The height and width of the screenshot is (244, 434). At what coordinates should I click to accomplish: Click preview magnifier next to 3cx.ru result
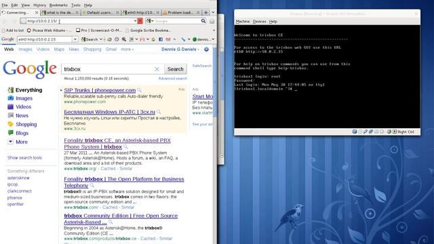pyautogui.click(x=159, y=112)
